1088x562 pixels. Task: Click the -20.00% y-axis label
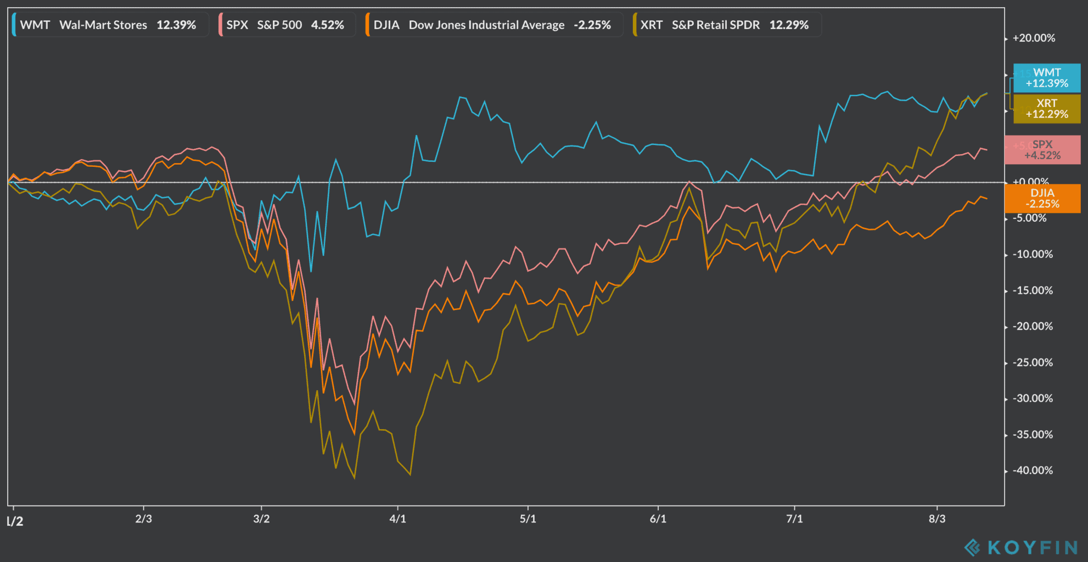1033,326
